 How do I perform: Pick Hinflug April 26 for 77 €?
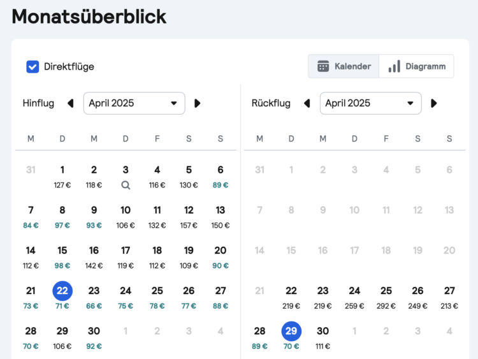[189, 298]
